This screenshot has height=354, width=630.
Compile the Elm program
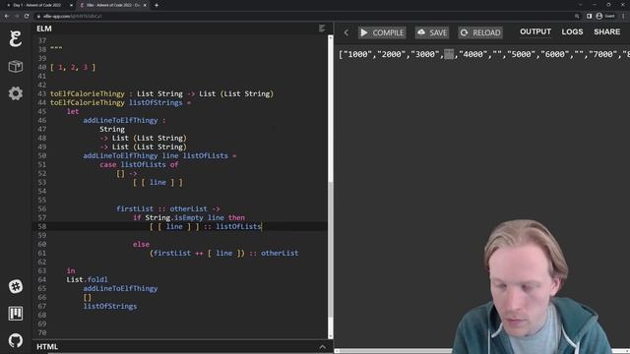[x=382, y=32]
